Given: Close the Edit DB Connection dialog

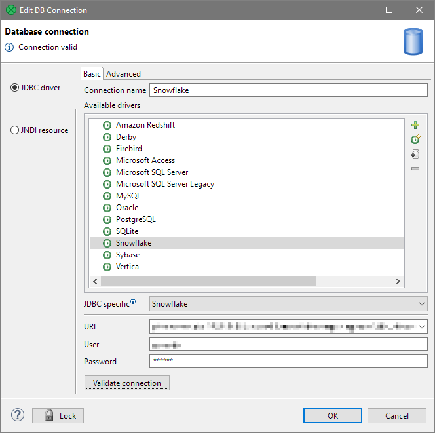Looking at the screenshot, I should [x=419, y=10].
